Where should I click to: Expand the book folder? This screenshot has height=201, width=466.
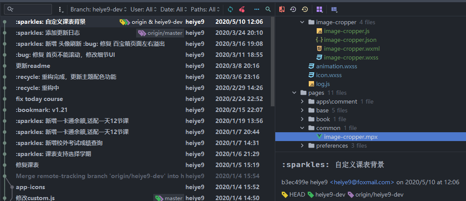[x=302, y=119]
